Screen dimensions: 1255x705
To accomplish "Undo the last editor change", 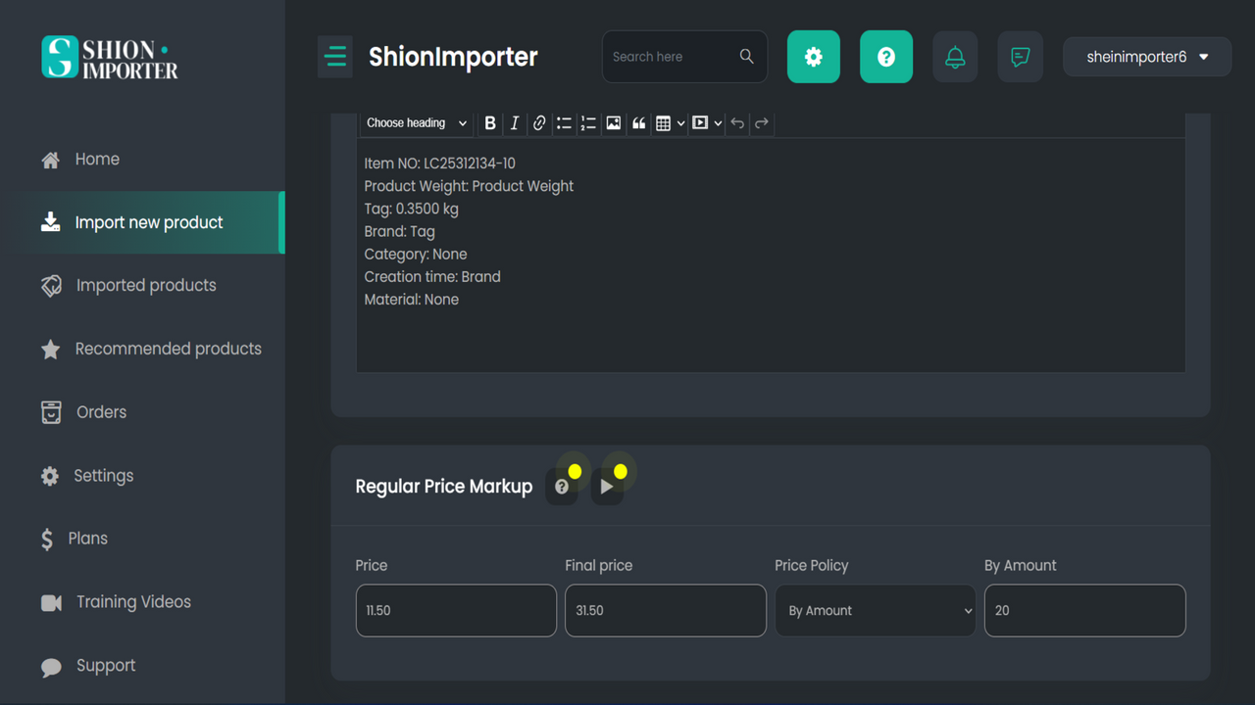I will [736, 122].
